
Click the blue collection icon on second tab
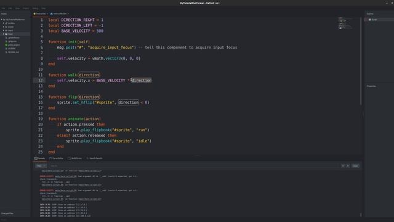52,14
